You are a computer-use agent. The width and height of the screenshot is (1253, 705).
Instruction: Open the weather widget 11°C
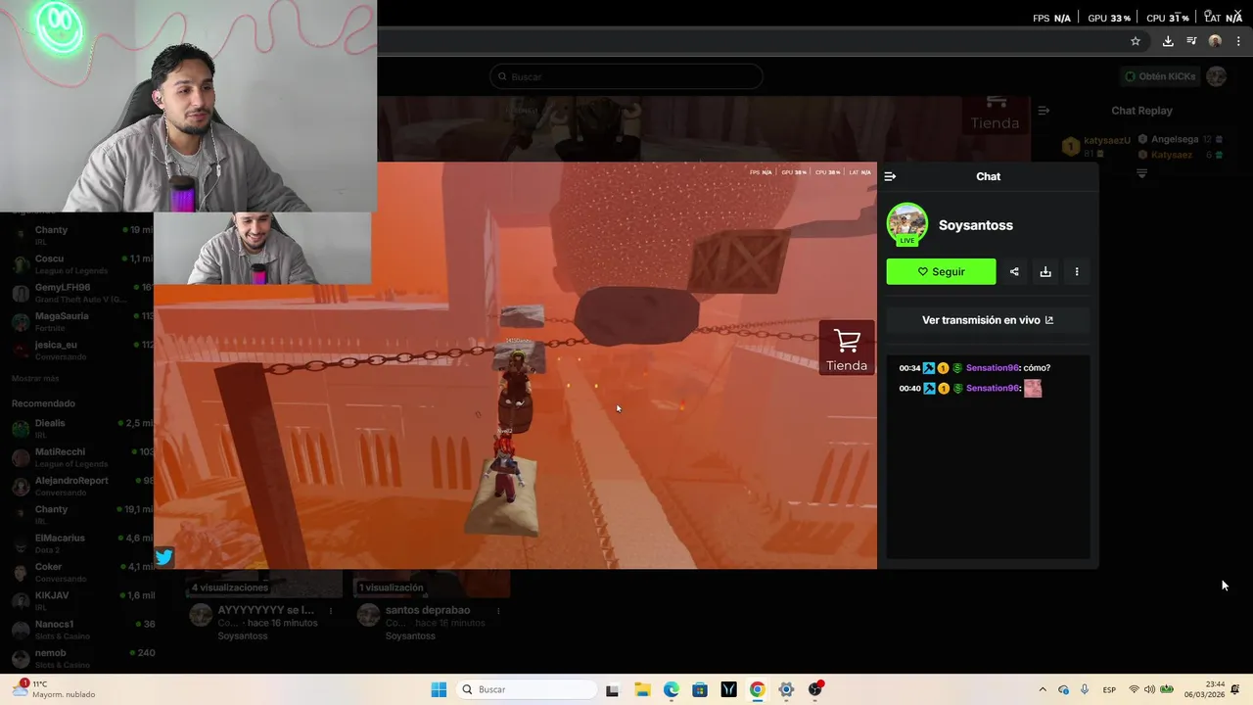[55, 689]
